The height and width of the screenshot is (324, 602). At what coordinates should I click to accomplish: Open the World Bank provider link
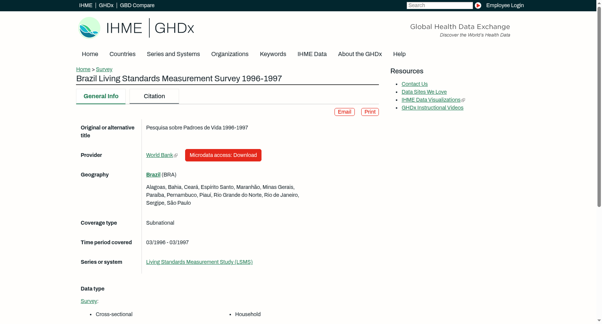click(160, 155)
